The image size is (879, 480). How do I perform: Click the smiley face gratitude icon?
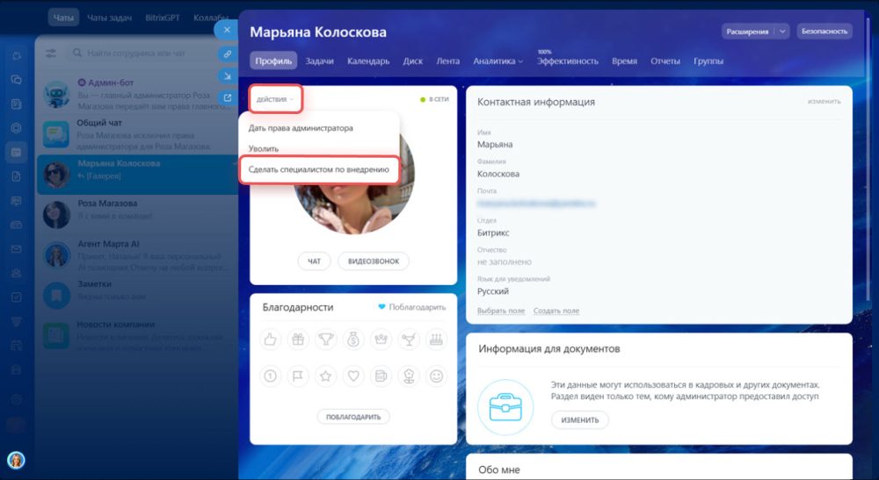click(x=436, y=376)
